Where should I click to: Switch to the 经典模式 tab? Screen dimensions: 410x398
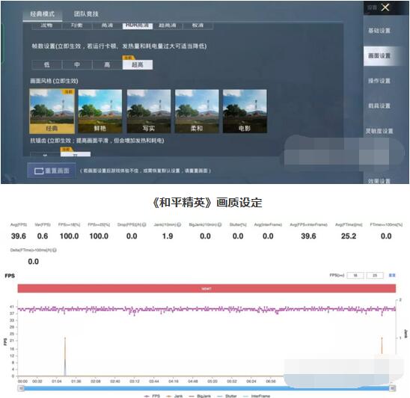[43, 14]
